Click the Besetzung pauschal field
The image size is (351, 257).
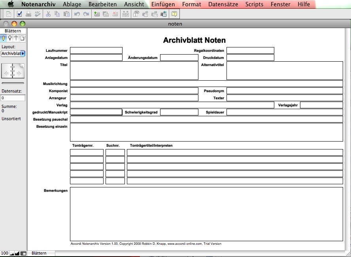coord(206,119)
